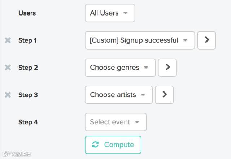Viewport: 231px width, 159px height.
Task: Click arrow button next to Signup successful
Action: point(207,40)
